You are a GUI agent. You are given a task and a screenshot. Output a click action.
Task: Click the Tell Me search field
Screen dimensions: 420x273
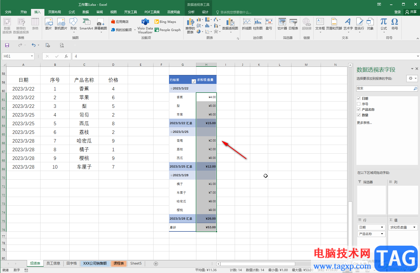[x=233, y=12]
